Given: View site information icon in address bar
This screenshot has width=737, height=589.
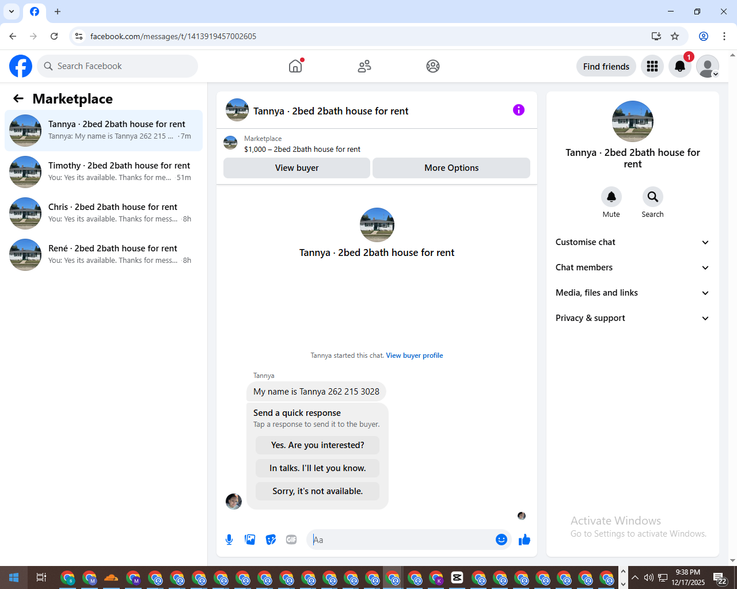Looking at the screenshot, I should pyautogui.click(x=79, y=36).
